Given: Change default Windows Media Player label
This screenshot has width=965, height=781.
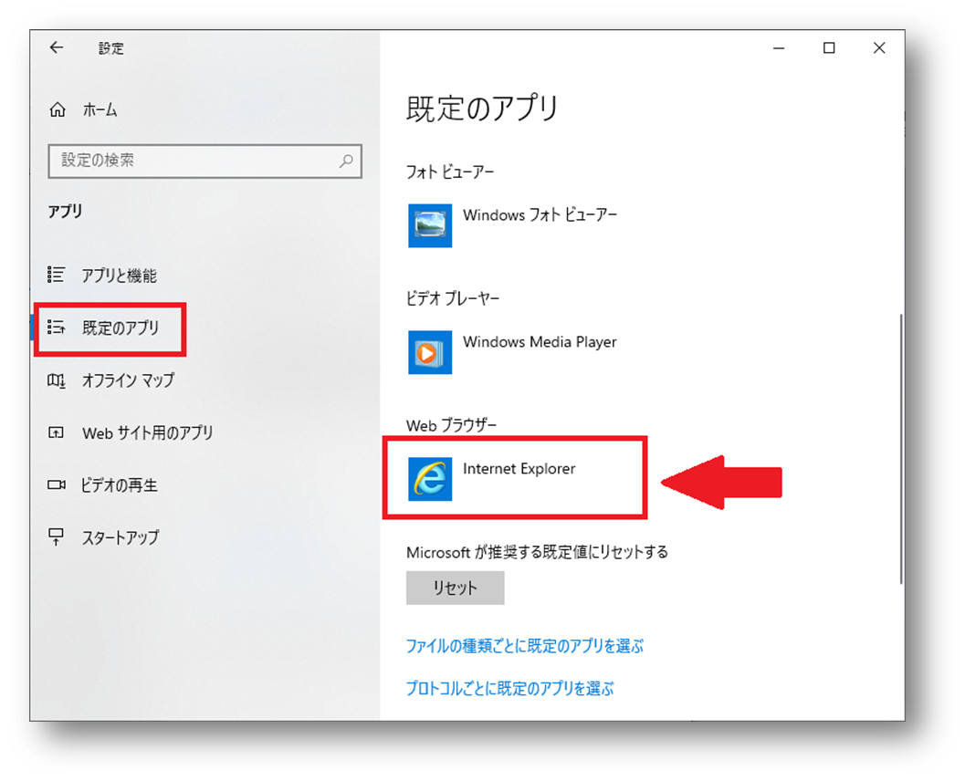Looking at the screenshot, I should 540,342.
